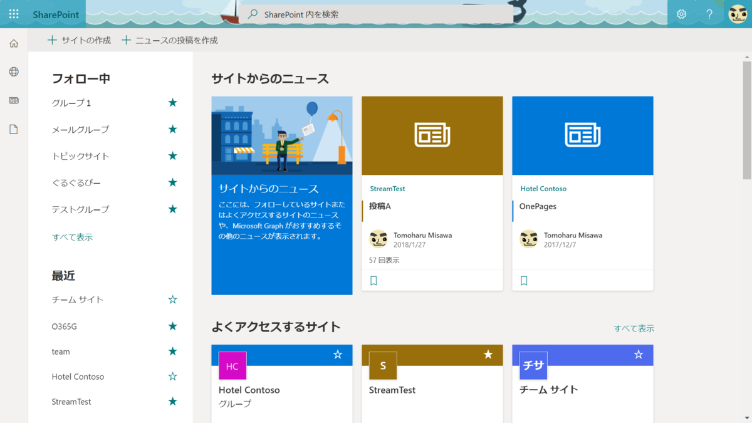Open O365G in recent list
752x423 pixels.
65,326
